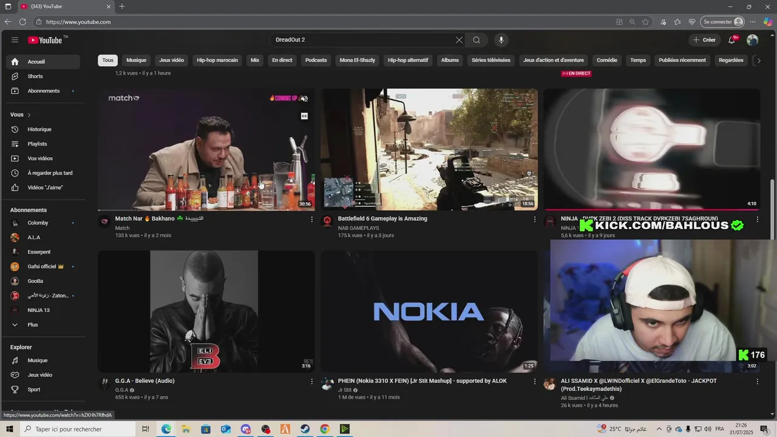Open options menu for NINJA diss track video
The image size is (777, 437).
tap(757, 219)
